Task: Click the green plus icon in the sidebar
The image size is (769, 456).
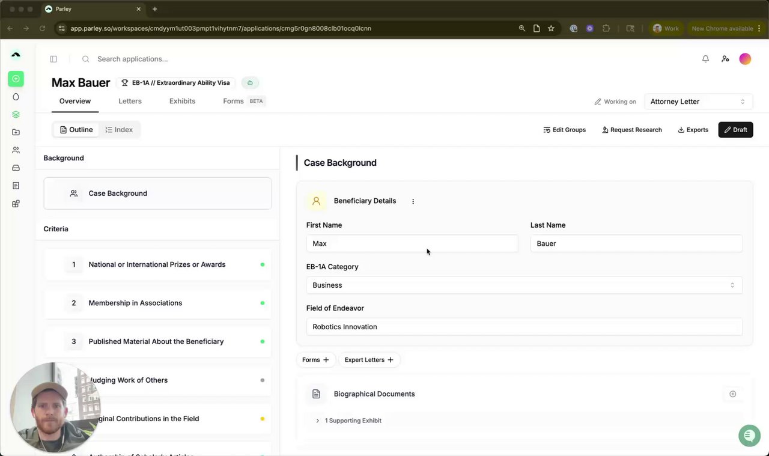Action: pos(16,79)
